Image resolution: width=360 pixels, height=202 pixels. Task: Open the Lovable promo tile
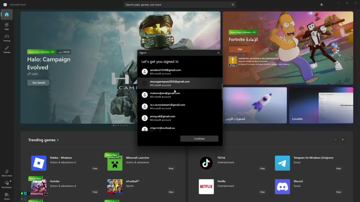[321, 105]
